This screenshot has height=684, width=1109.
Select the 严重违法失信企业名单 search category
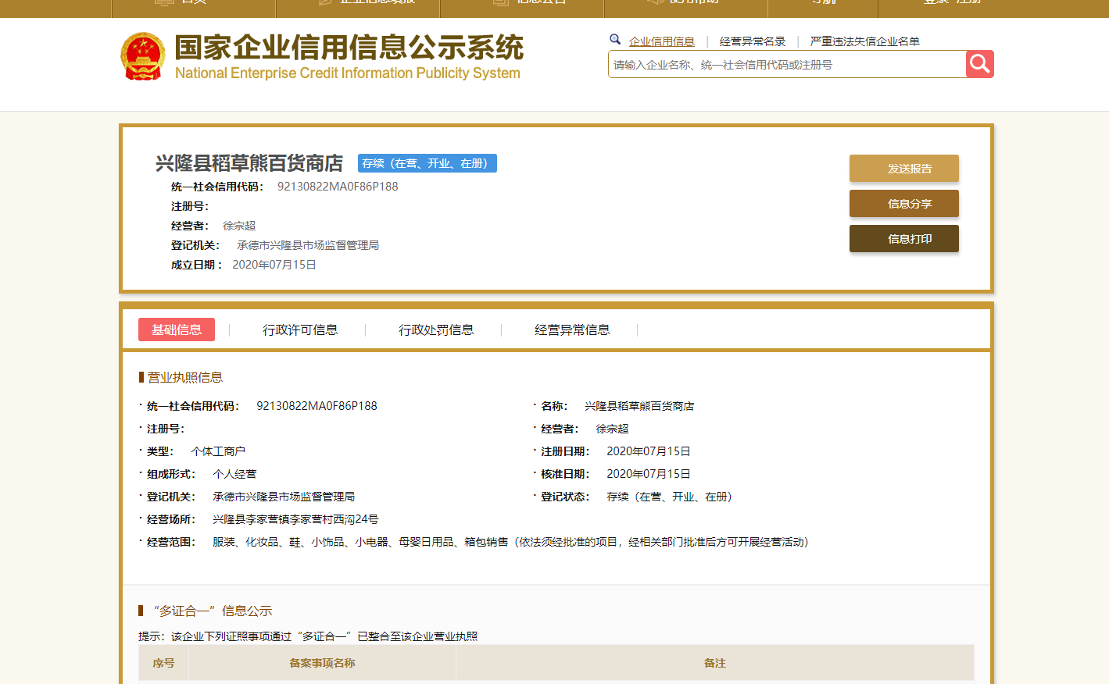pyautogui.click(x=865, y=41)
